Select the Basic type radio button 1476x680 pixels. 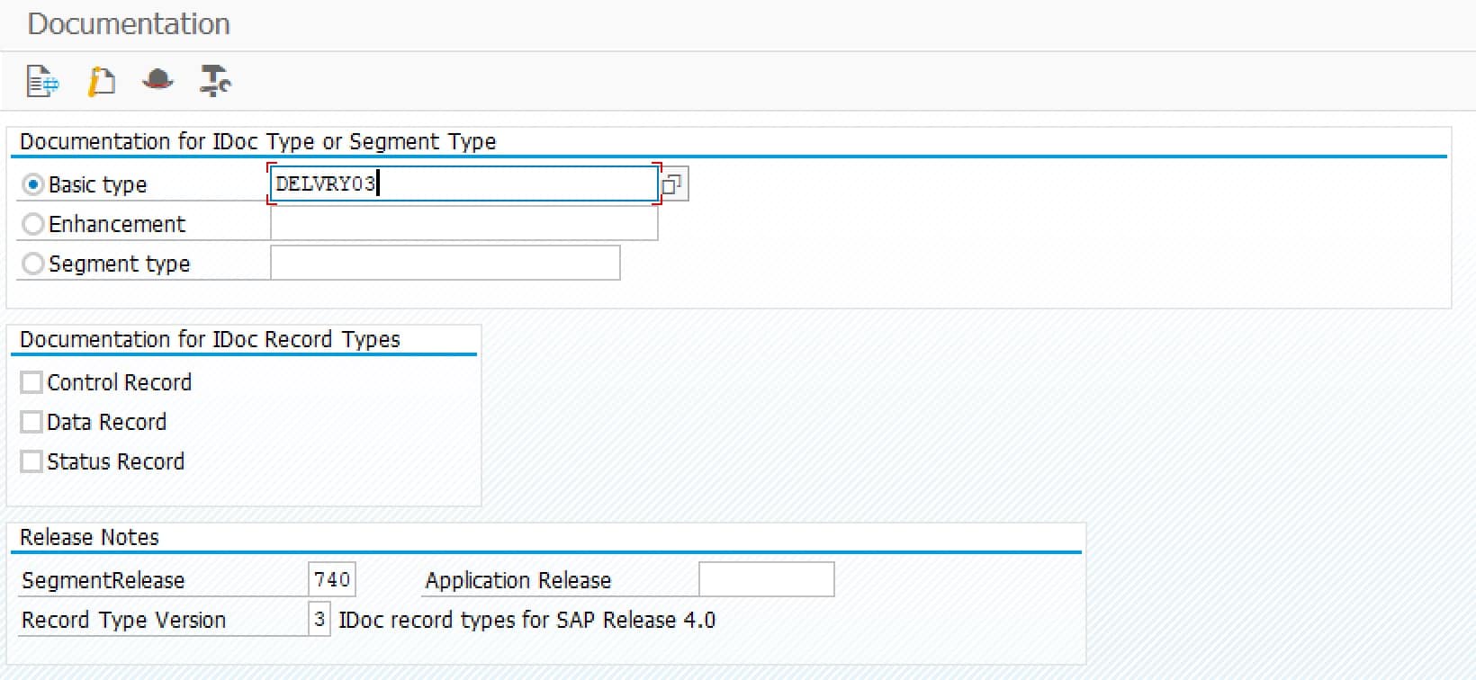point(33,184)
